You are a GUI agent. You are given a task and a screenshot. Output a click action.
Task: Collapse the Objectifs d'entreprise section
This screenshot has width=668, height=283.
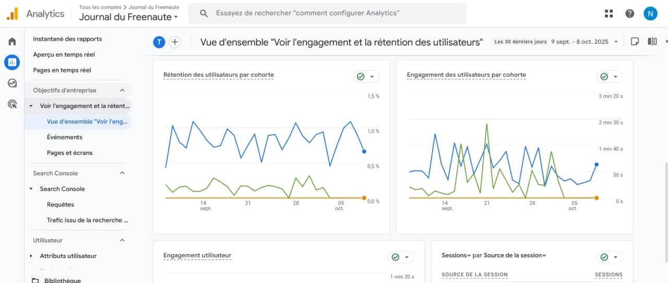(122, 90)
